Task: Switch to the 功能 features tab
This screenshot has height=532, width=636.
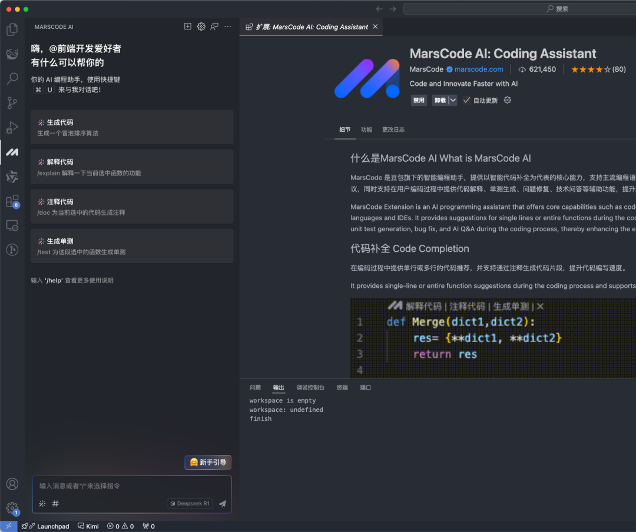Action: click(x=366, y=129)
